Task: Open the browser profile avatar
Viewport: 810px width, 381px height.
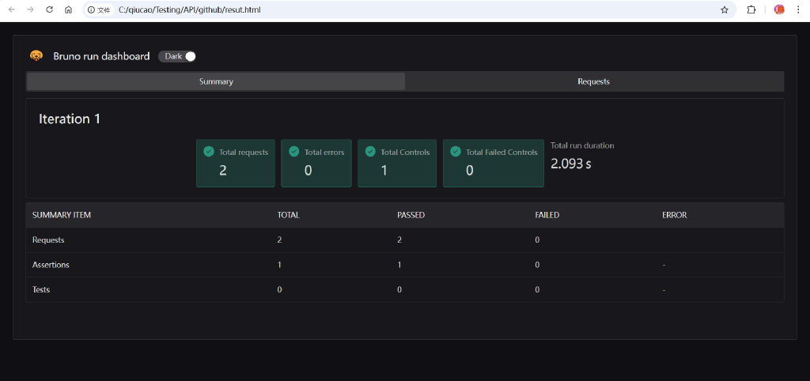Action: (x=778, y=10)
